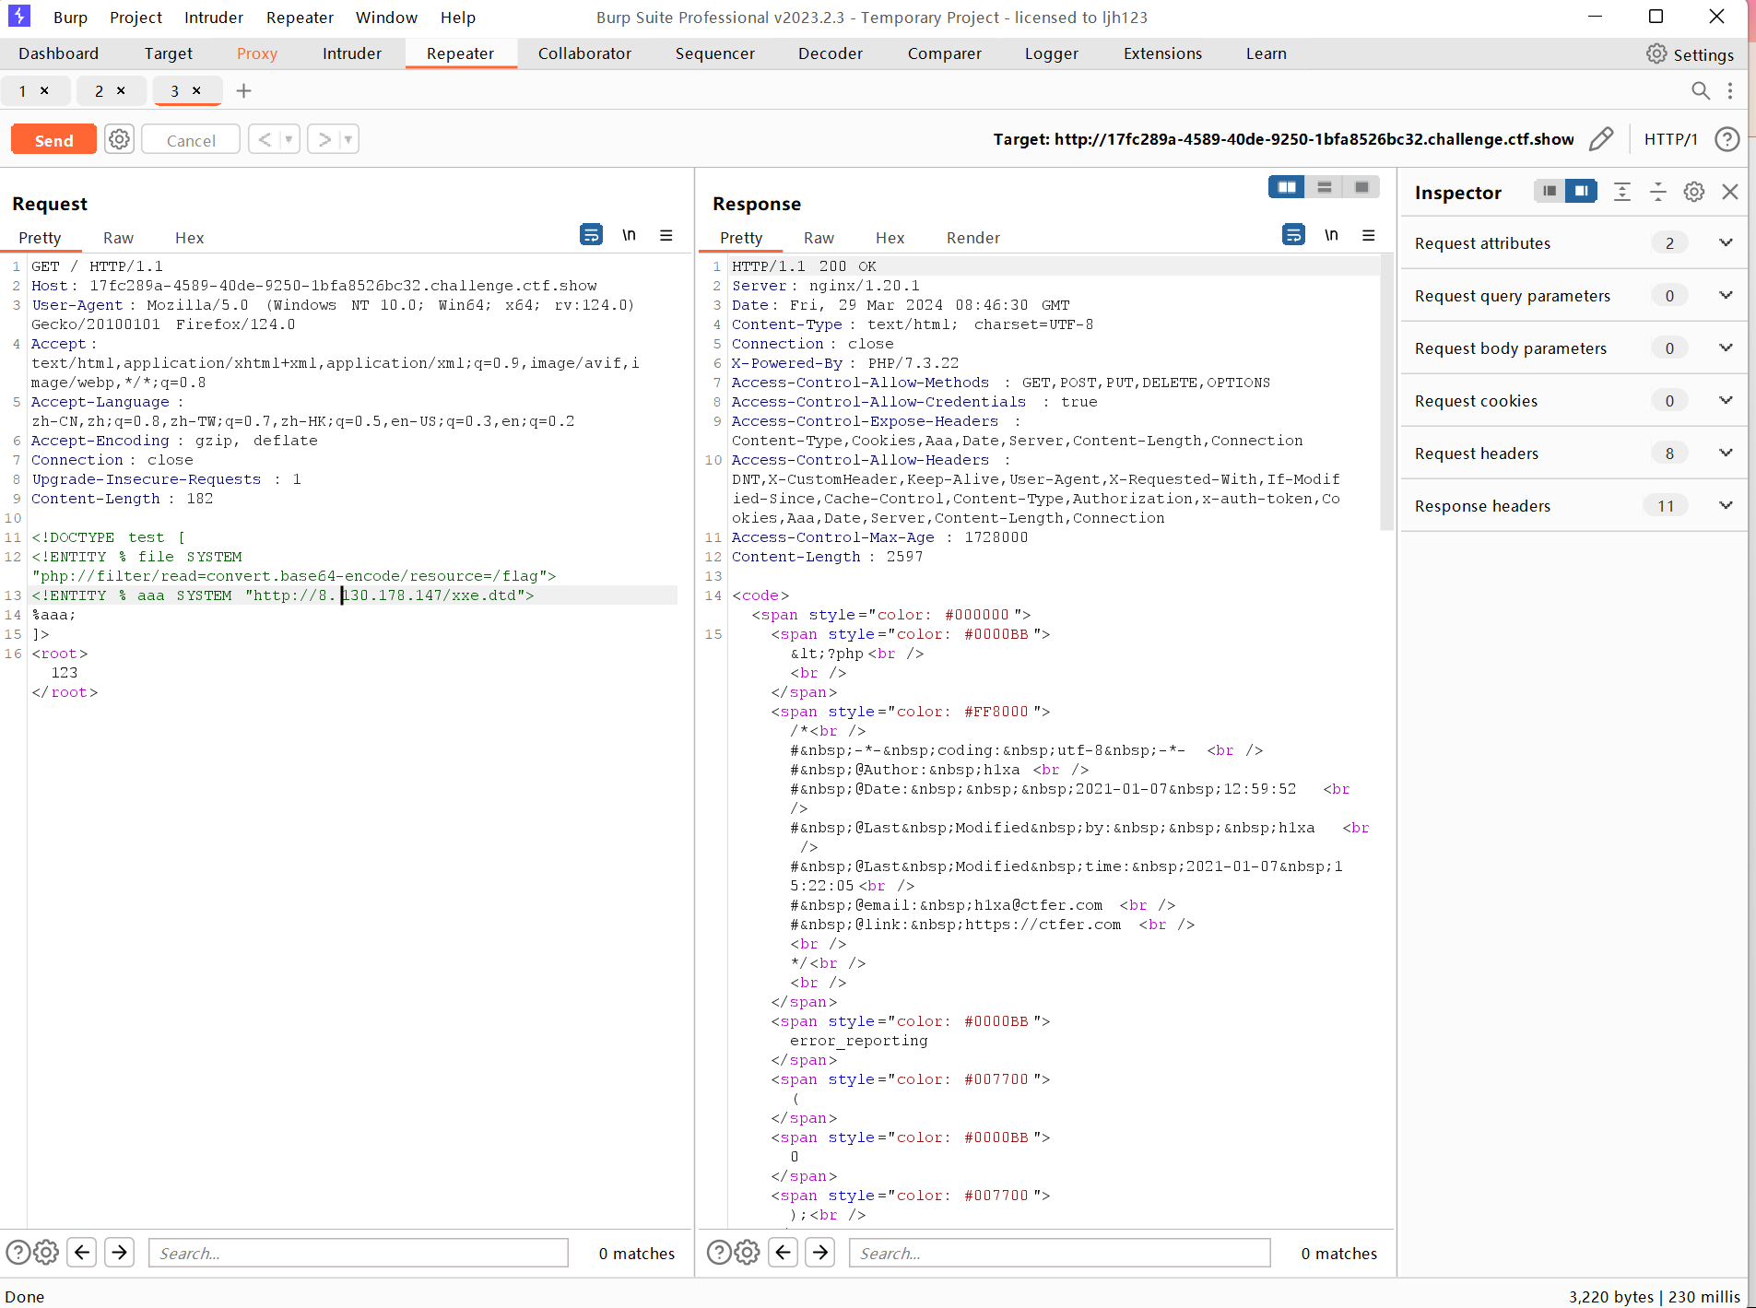Open the Response viewer hamburger menu
The image size is (1756, 1308).
point(1369,235)
